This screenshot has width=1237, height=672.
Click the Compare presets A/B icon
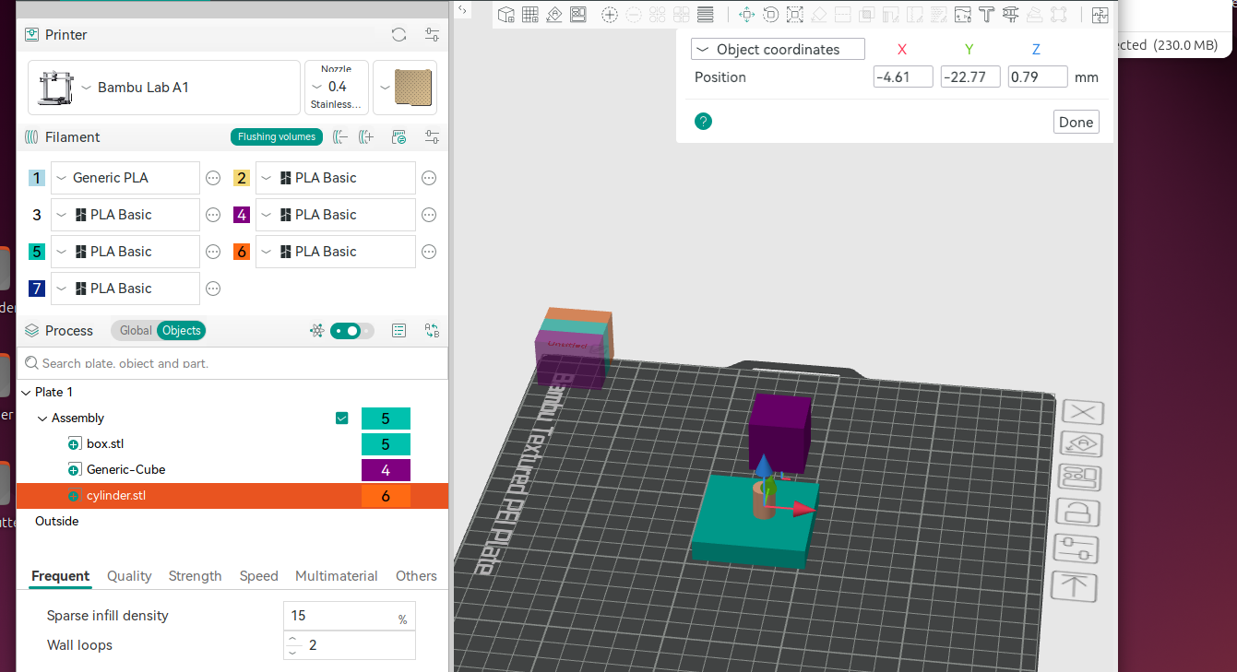432,331
